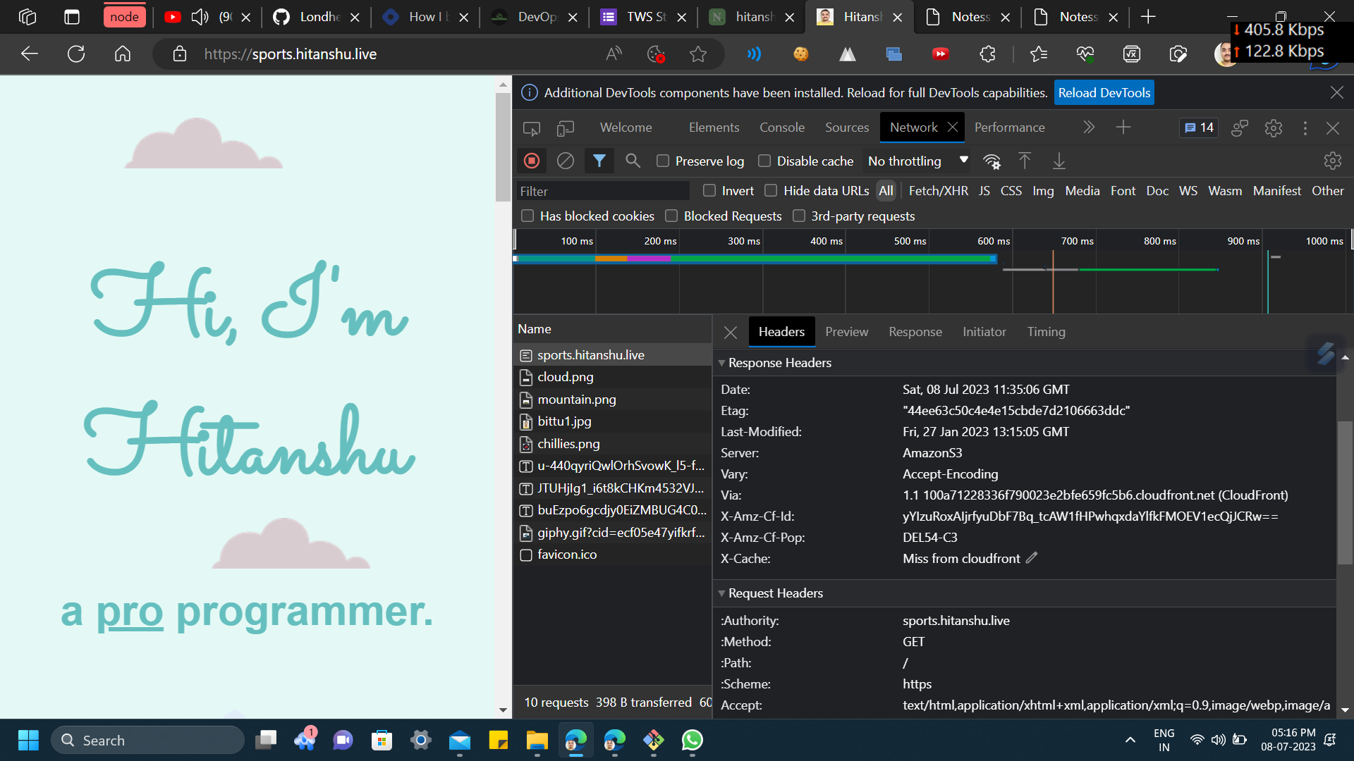This screenshot has width=1354, height=761.
Task: Toggle the network filter funnel icon
Action: coord(599,161)
